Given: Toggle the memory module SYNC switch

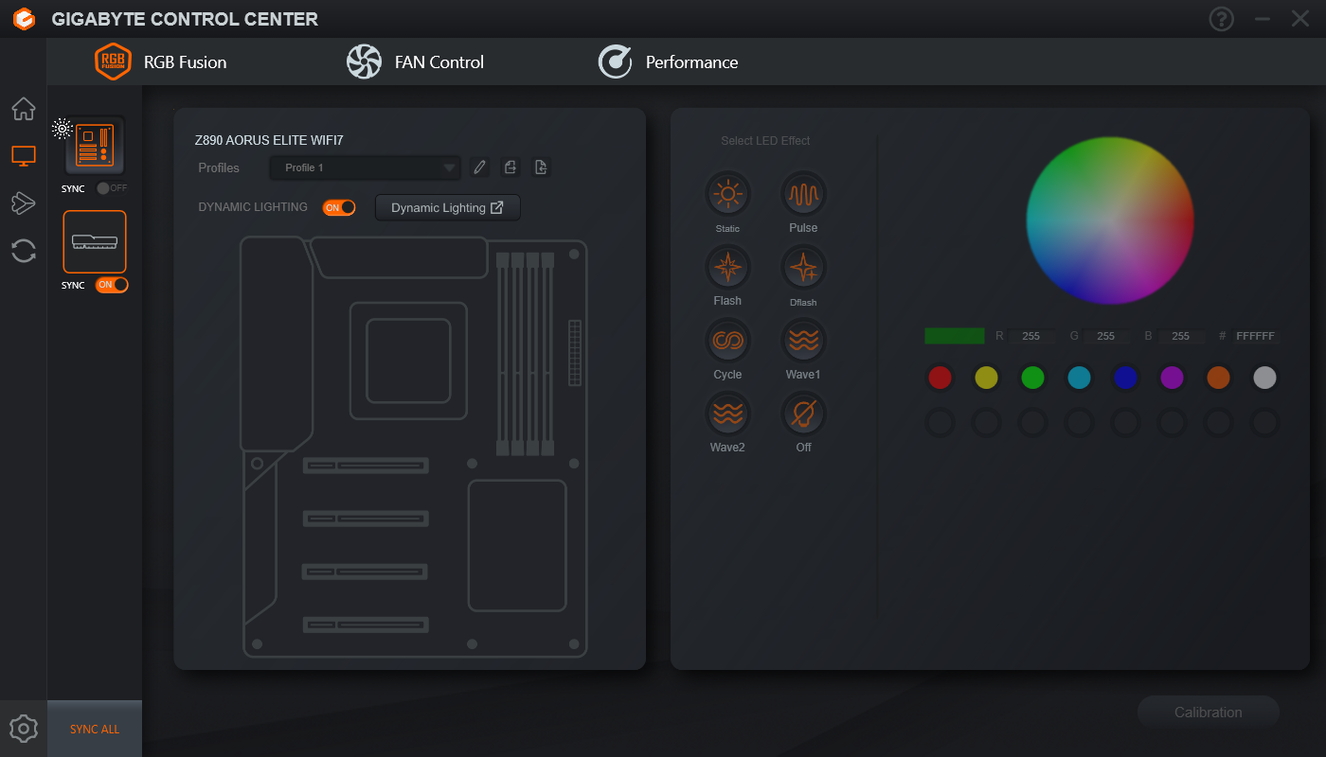Looking at the screenshot, I should coord(112,285).
